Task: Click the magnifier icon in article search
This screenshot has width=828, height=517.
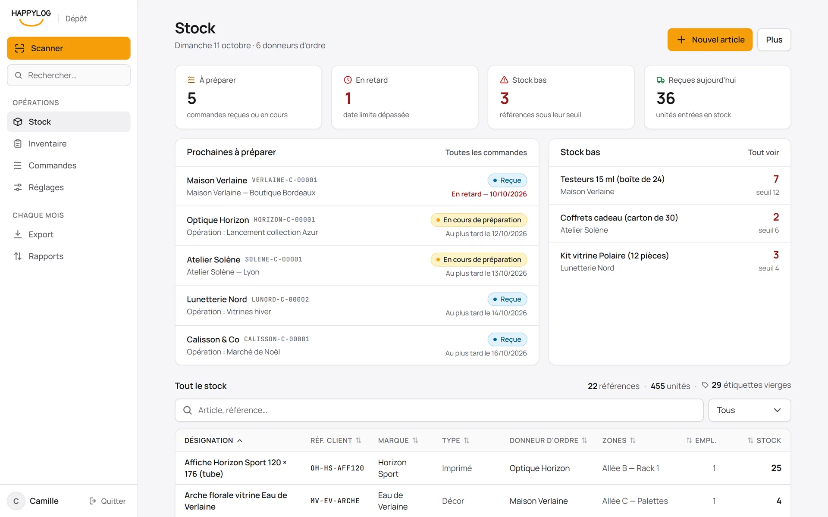Action: pos(188,410)
